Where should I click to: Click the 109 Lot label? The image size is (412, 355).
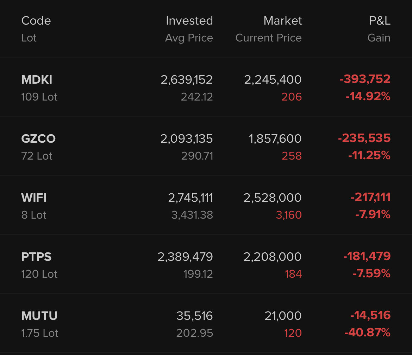click(39, 97)
